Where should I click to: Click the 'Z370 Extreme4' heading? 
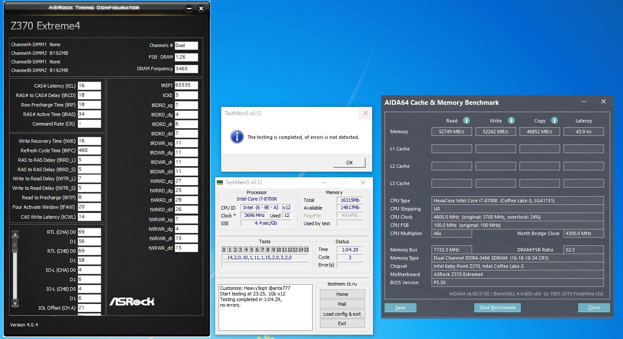pos(45,26)
